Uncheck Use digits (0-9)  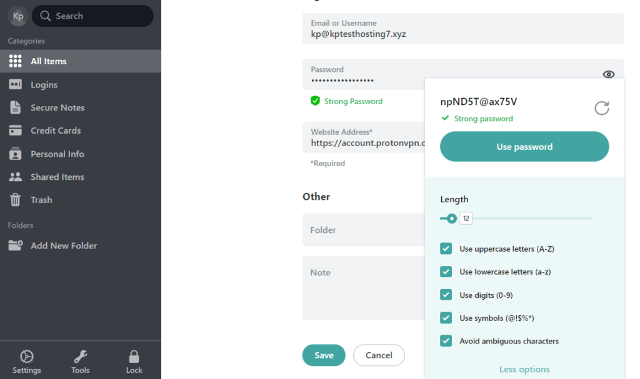(446, 295)
